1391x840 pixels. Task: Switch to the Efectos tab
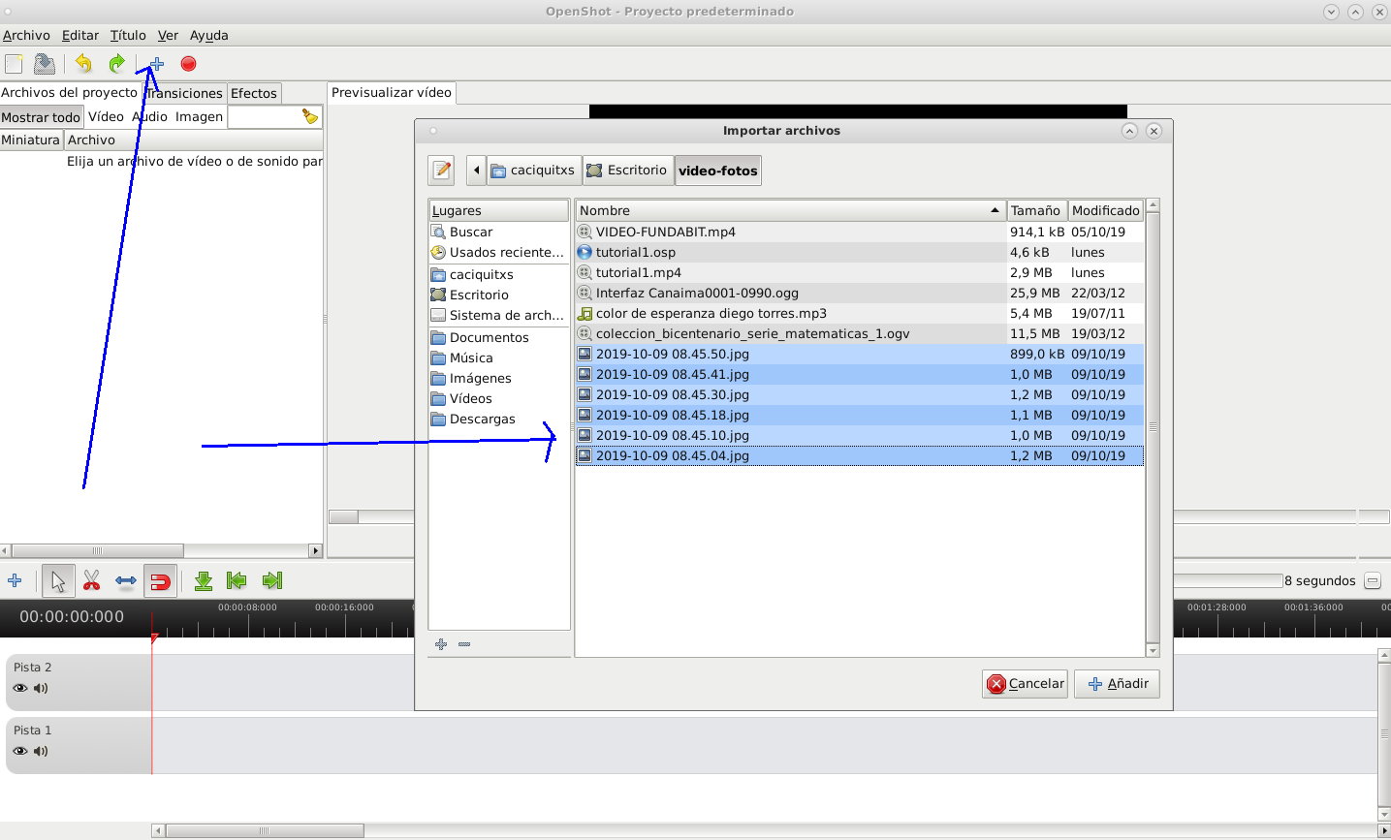coord(254,94)
